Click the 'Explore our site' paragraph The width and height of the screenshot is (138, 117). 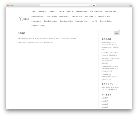click(x=36, y=42)
